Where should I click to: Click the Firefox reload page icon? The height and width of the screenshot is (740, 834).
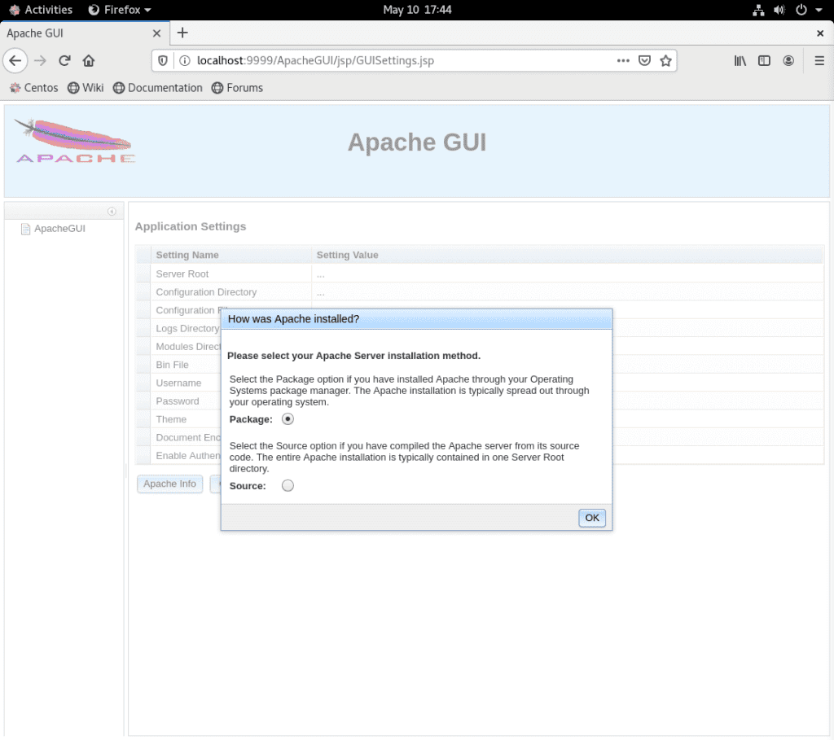point(64,60)
